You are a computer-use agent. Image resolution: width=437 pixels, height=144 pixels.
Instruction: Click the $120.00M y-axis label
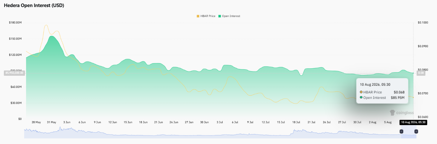tap(15, 55)
